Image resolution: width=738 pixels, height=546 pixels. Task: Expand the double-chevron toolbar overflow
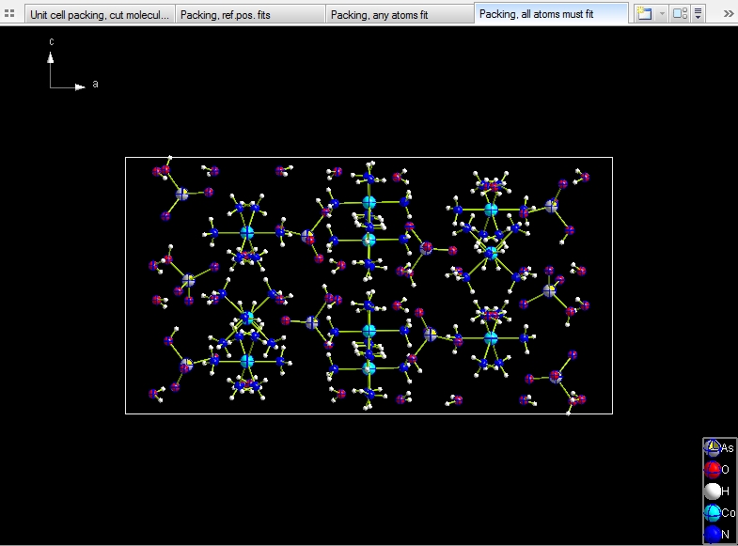(x=728, y=14)
